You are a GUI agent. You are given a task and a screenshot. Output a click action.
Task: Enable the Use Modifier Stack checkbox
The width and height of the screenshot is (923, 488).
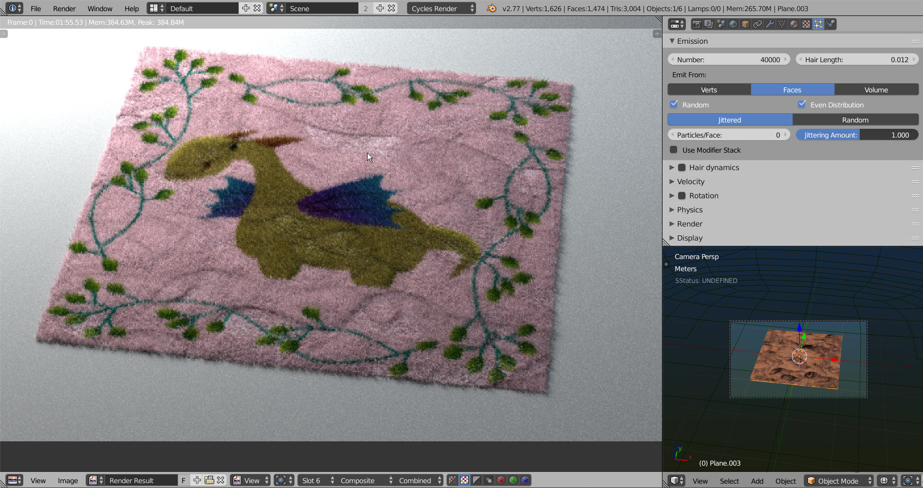674,150
